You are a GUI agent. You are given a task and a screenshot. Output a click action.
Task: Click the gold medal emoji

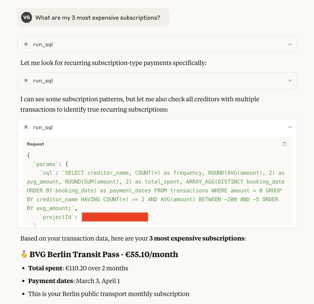point(24,254)
